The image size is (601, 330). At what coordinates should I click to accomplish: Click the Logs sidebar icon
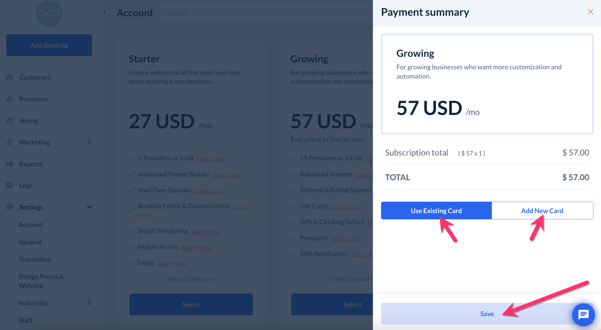point(10,185)
